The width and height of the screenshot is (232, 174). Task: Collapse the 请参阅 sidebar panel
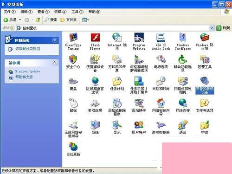[54, 63]
